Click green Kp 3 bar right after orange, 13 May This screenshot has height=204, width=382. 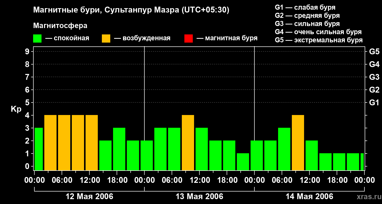[202, 149]
